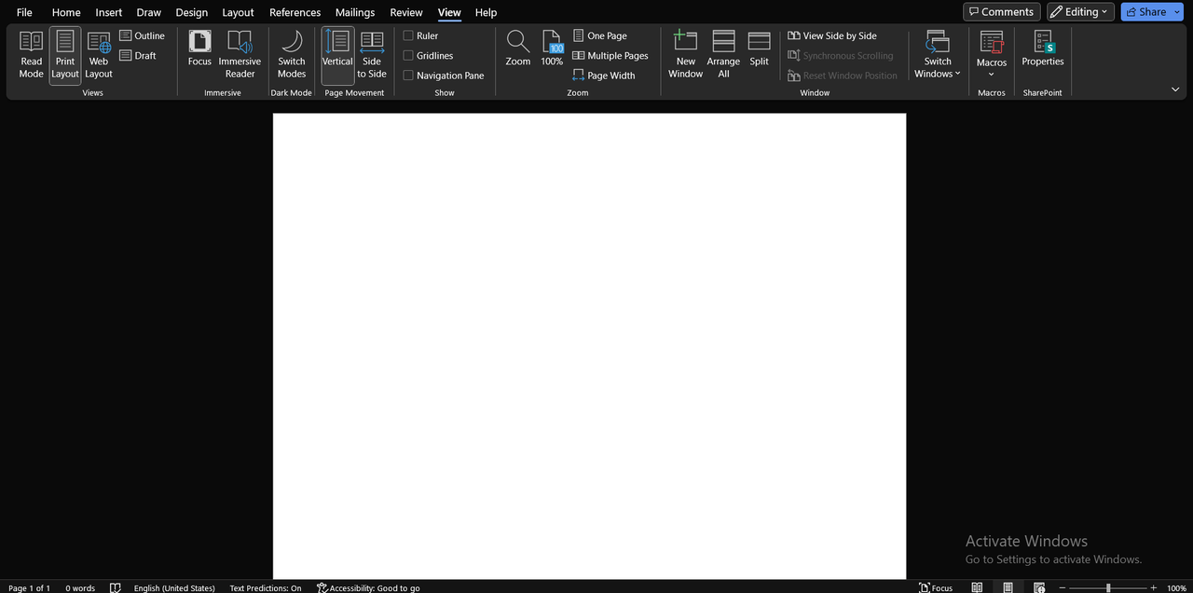Click English (United States) language
This screenshot has width=1193, height=593.
(x=174, y=587)
